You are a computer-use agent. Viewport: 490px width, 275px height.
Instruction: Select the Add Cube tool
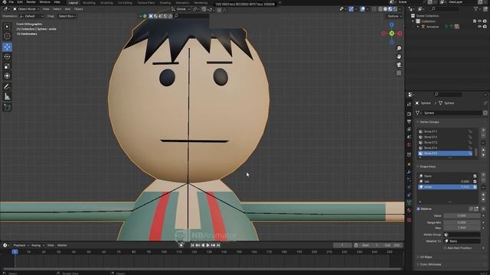pyautogui.click(x=7, y=107)
